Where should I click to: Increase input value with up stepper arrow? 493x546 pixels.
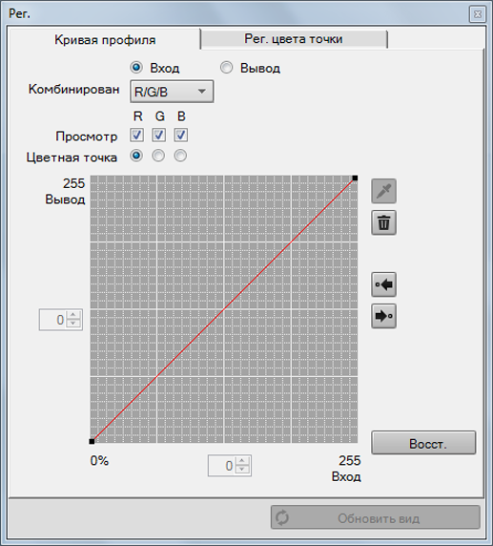tap(242, 461)
